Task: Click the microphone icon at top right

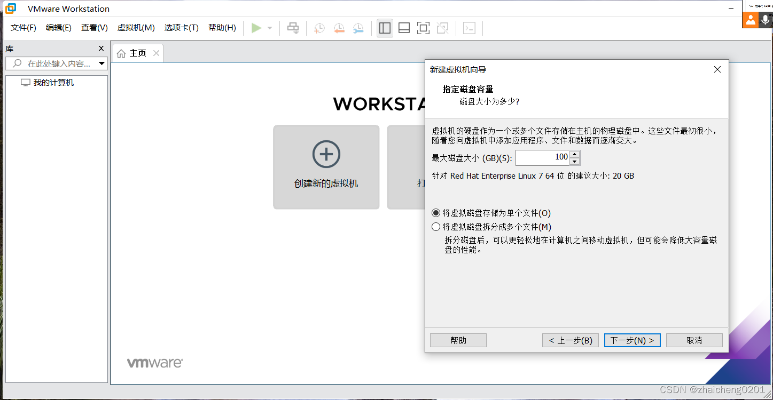Action: coord(766,20)
